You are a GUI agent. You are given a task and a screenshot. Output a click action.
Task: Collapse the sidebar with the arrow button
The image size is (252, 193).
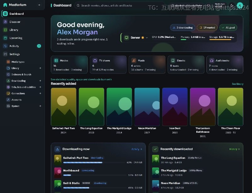[x=39, y=5]
